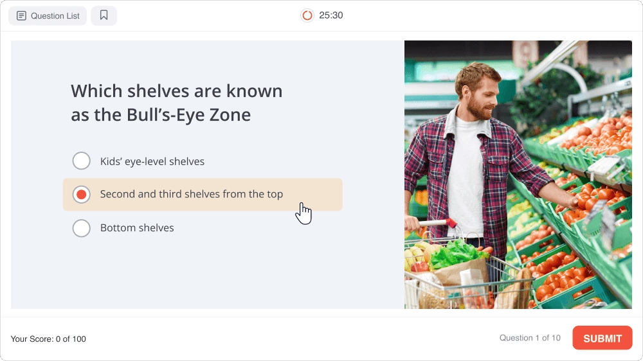Click the "Question 1 of 10" counter
This screenshot has height=361, width=643.
point(530,339)
